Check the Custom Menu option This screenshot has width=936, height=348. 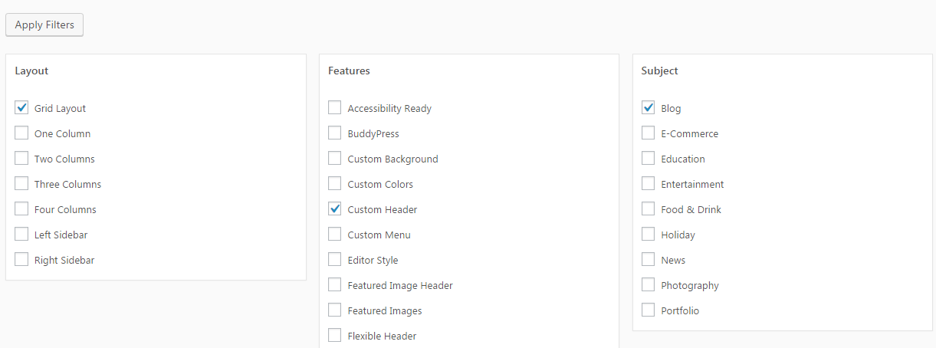point(335,234)
